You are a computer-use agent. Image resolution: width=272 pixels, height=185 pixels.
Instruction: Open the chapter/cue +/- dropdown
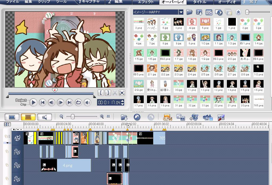click(17, 129)
